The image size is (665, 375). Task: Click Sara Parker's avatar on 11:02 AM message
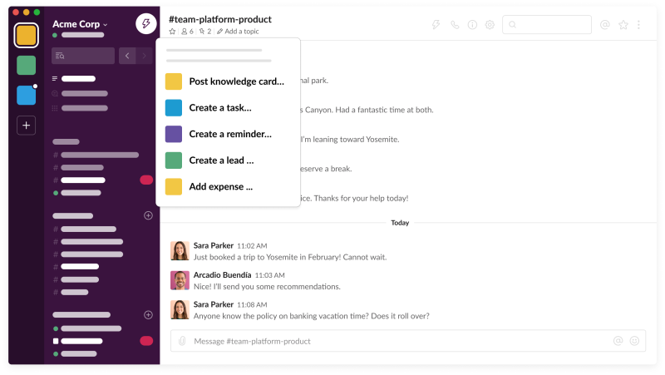click(x=180, y=251)
